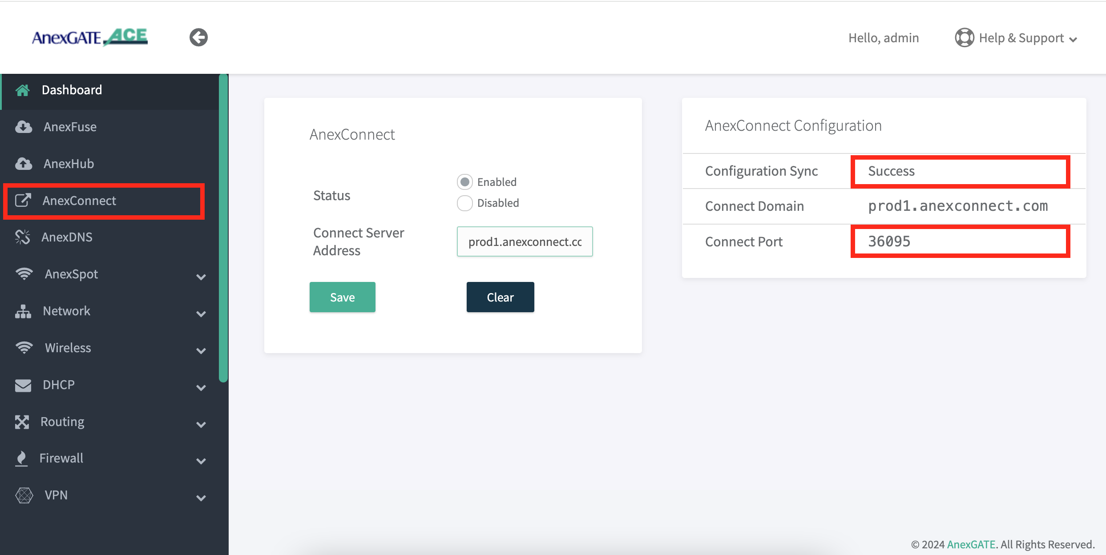
Task: Click the Routing arrows icon
Action: coord(22,422)
